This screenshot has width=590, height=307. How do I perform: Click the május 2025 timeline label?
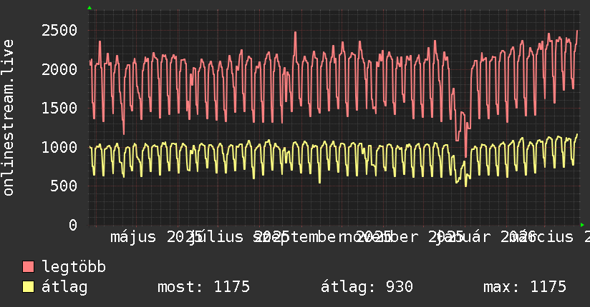[x=157, y=237]
